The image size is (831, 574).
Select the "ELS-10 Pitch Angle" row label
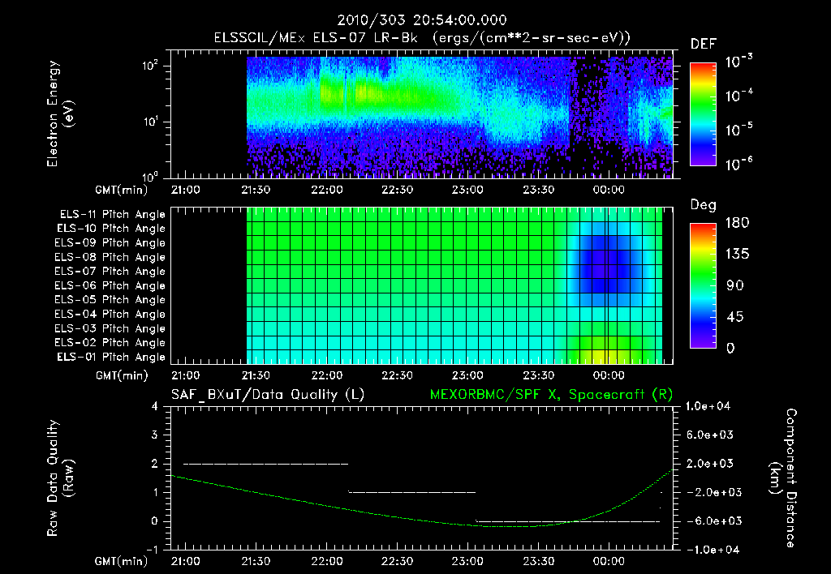pyautogui.click(x=111, y=229)
